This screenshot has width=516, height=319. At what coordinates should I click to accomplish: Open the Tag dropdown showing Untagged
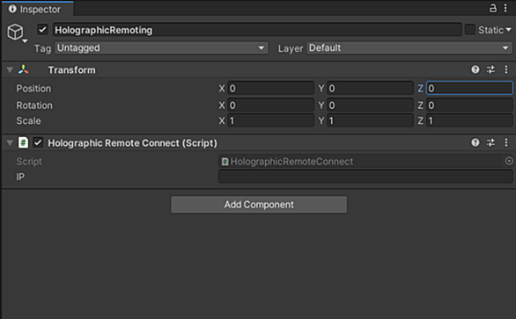161,48
